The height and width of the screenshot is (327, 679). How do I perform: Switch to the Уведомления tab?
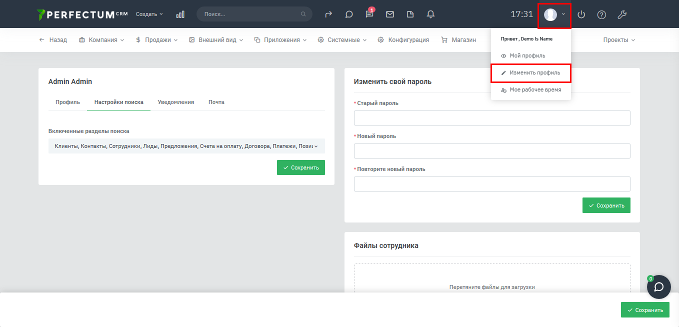pyautogui.click(x=175, y=102)
